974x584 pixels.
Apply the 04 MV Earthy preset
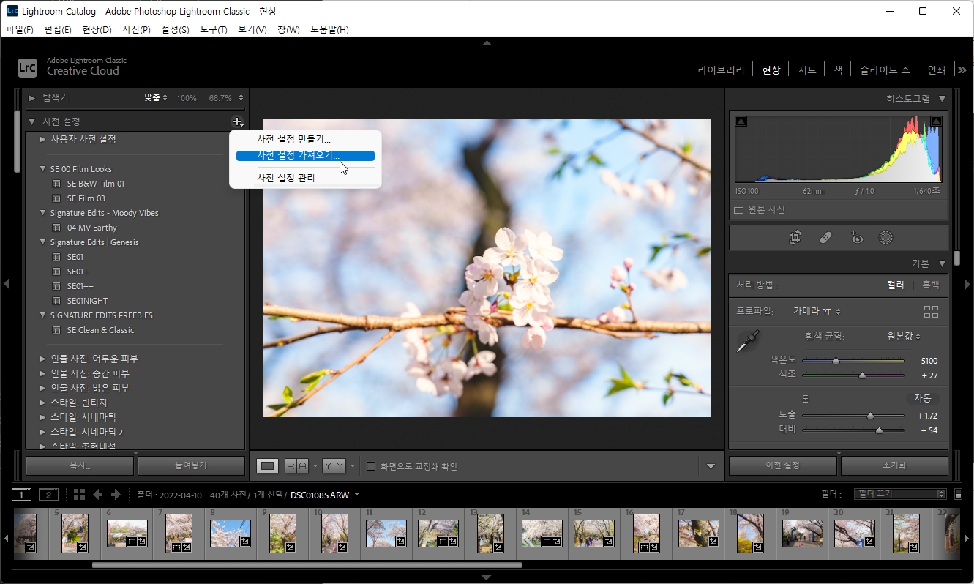91,228
